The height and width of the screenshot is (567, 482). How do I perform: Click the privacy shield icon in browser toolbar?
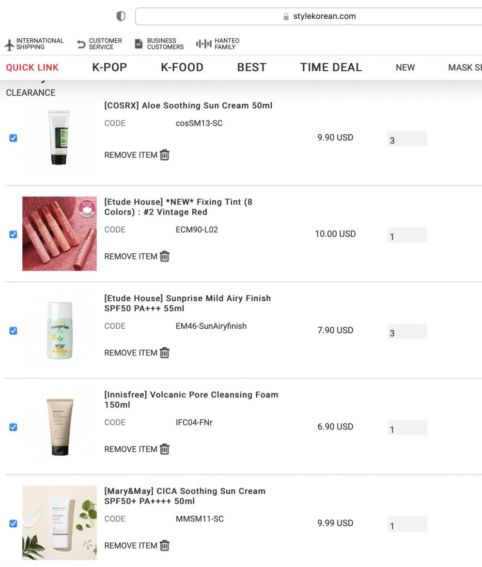[x=121, y=16]
